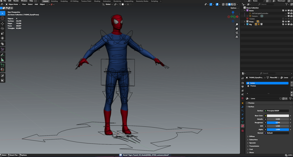
Task: Activate the Measure tool
Action: point(3,60)
